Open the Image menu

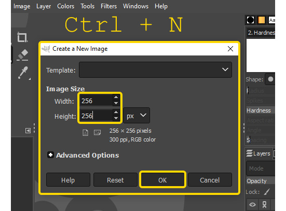(22, 6)
